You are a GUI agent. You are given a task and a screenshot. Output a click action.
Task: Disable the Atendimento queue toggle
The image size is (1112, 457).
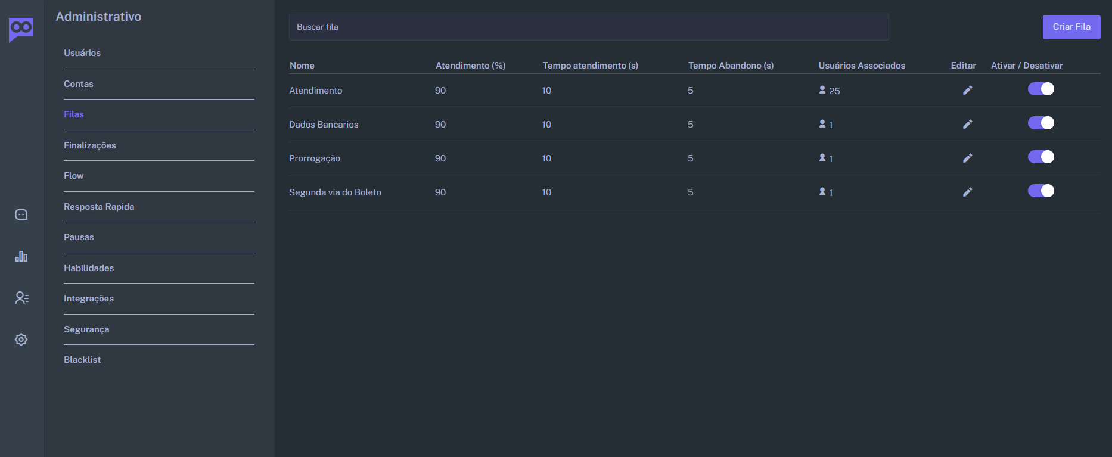coord(1041,89)
